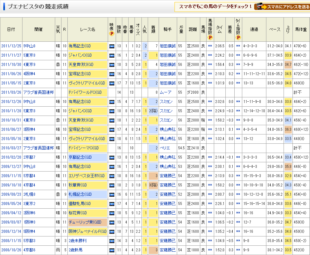Click the タイム指数 ** link for 2歳未勝利 row
The height and width of the screenshot is (255, 310).
click(x=238, y=241)
